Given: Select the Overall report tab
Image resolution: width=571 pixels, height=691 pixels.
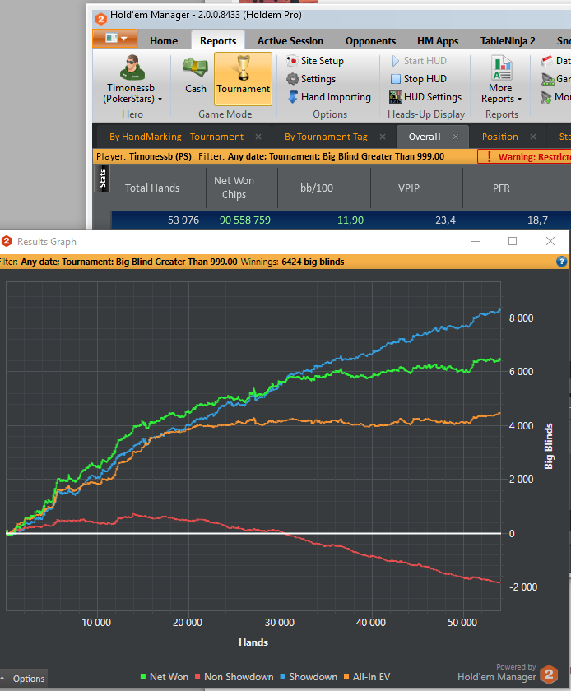Looking at the screenshot, I should pyautogui.click(x=425, y=137).
